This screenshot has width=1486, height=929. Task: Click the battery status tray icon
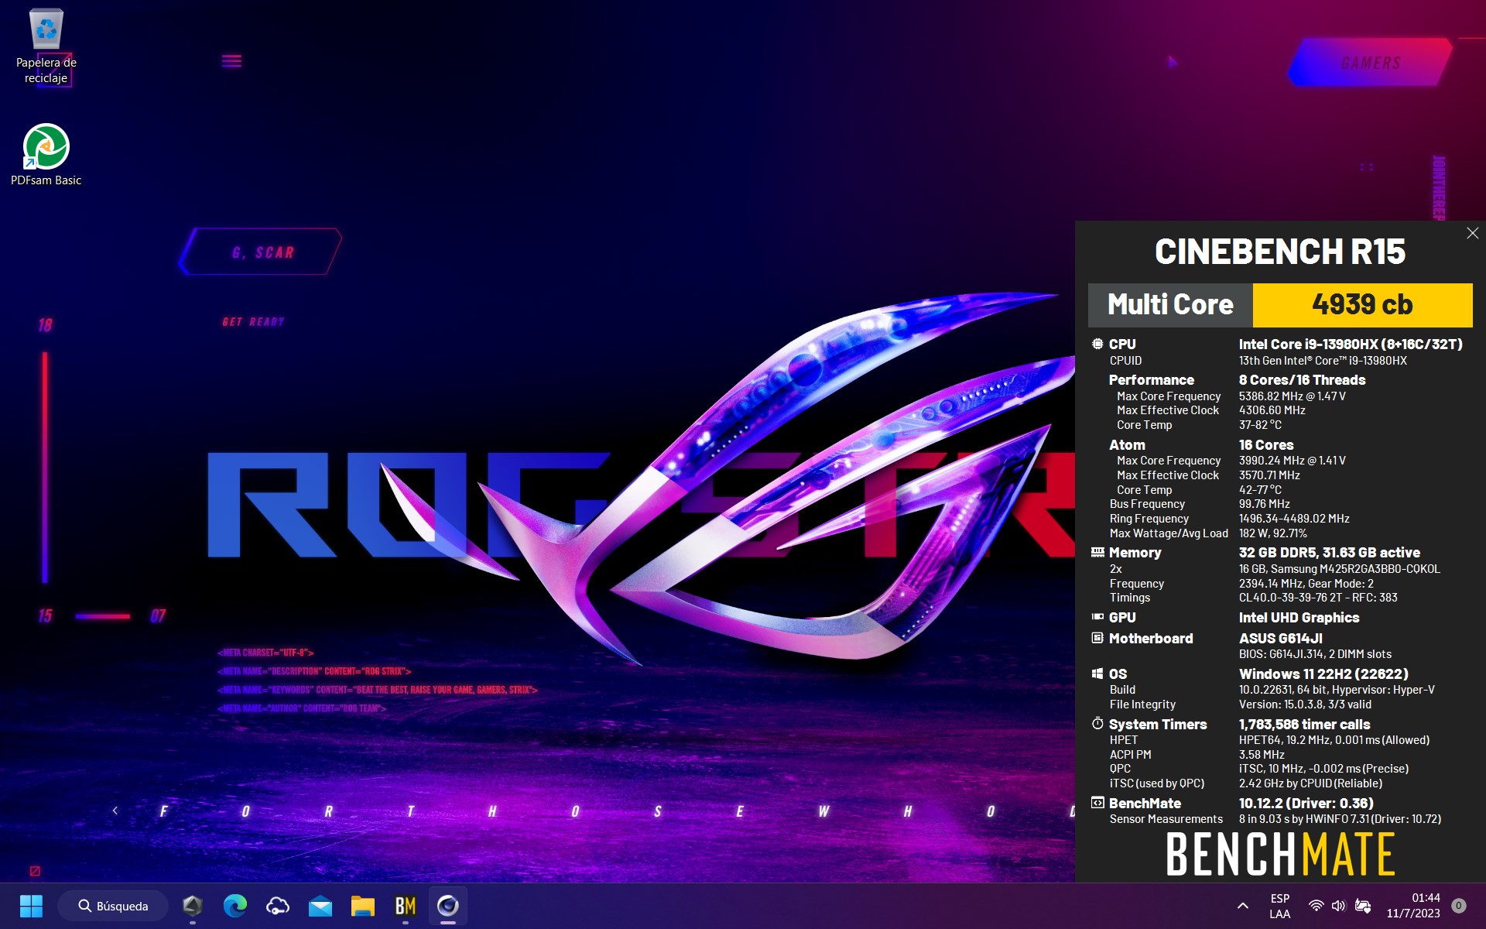1363,906
